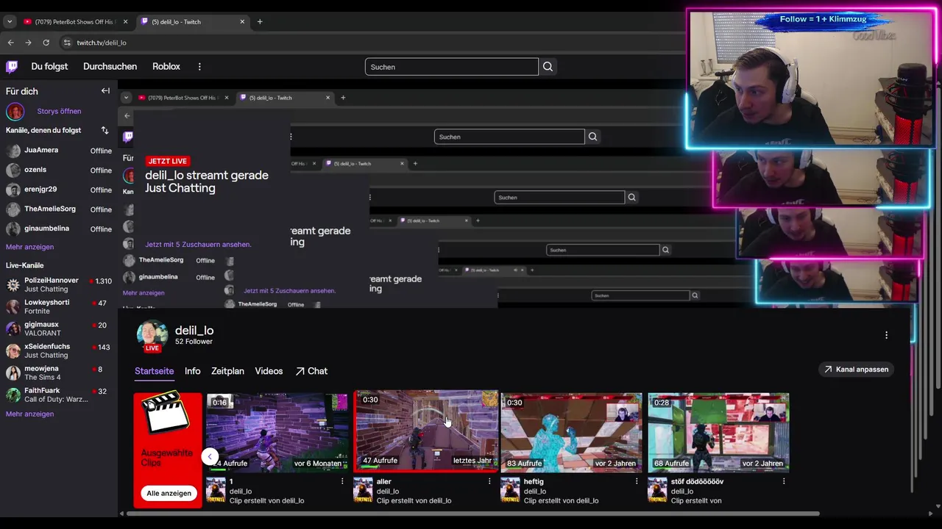Click Fortnite game icon under clip "heftig"
Screen dimensions: 942x529
pos(510,490)
